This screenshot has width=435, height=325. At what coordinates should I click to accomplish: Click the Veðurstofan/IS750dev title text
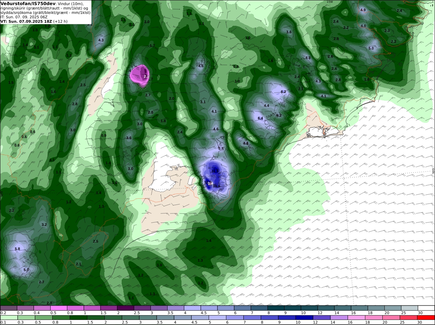click(x=28, y=3)
